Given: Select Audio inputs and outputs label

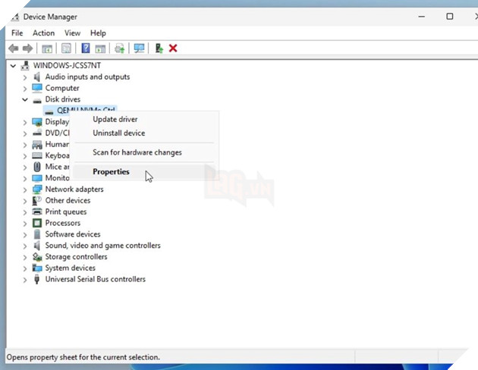Looking at the screenshot, I should pyautogui.click(x=87, y=77).
